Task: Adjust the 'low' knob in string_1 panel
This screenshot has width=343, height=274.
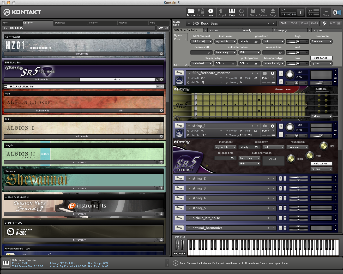Action: (323, 146)
